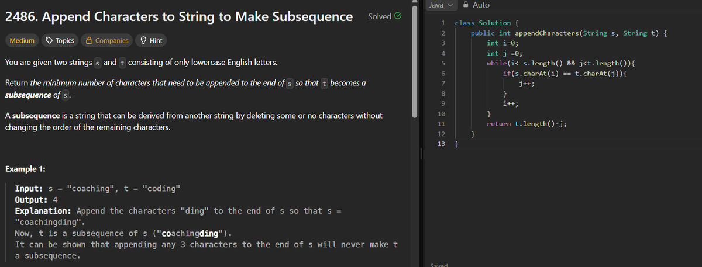This screenshot has width=702, height=267.
Task: Click the Saved status text below editor
Action: [x=438, y=265]
